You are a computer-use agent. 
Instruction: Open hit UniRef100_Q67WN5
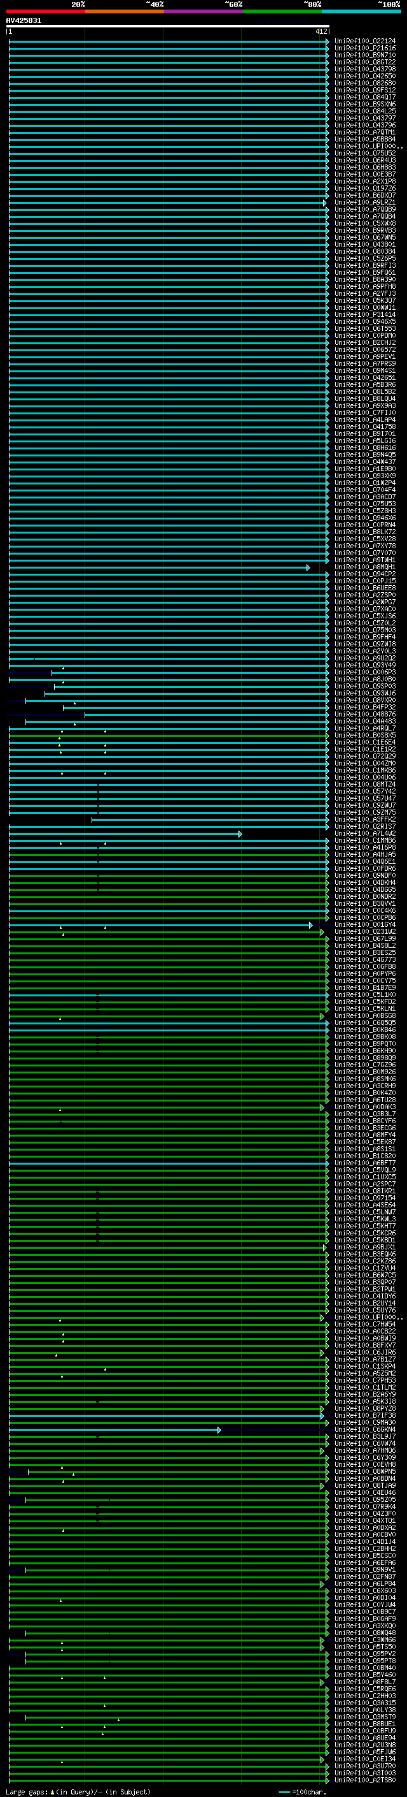tap(365, 238)
